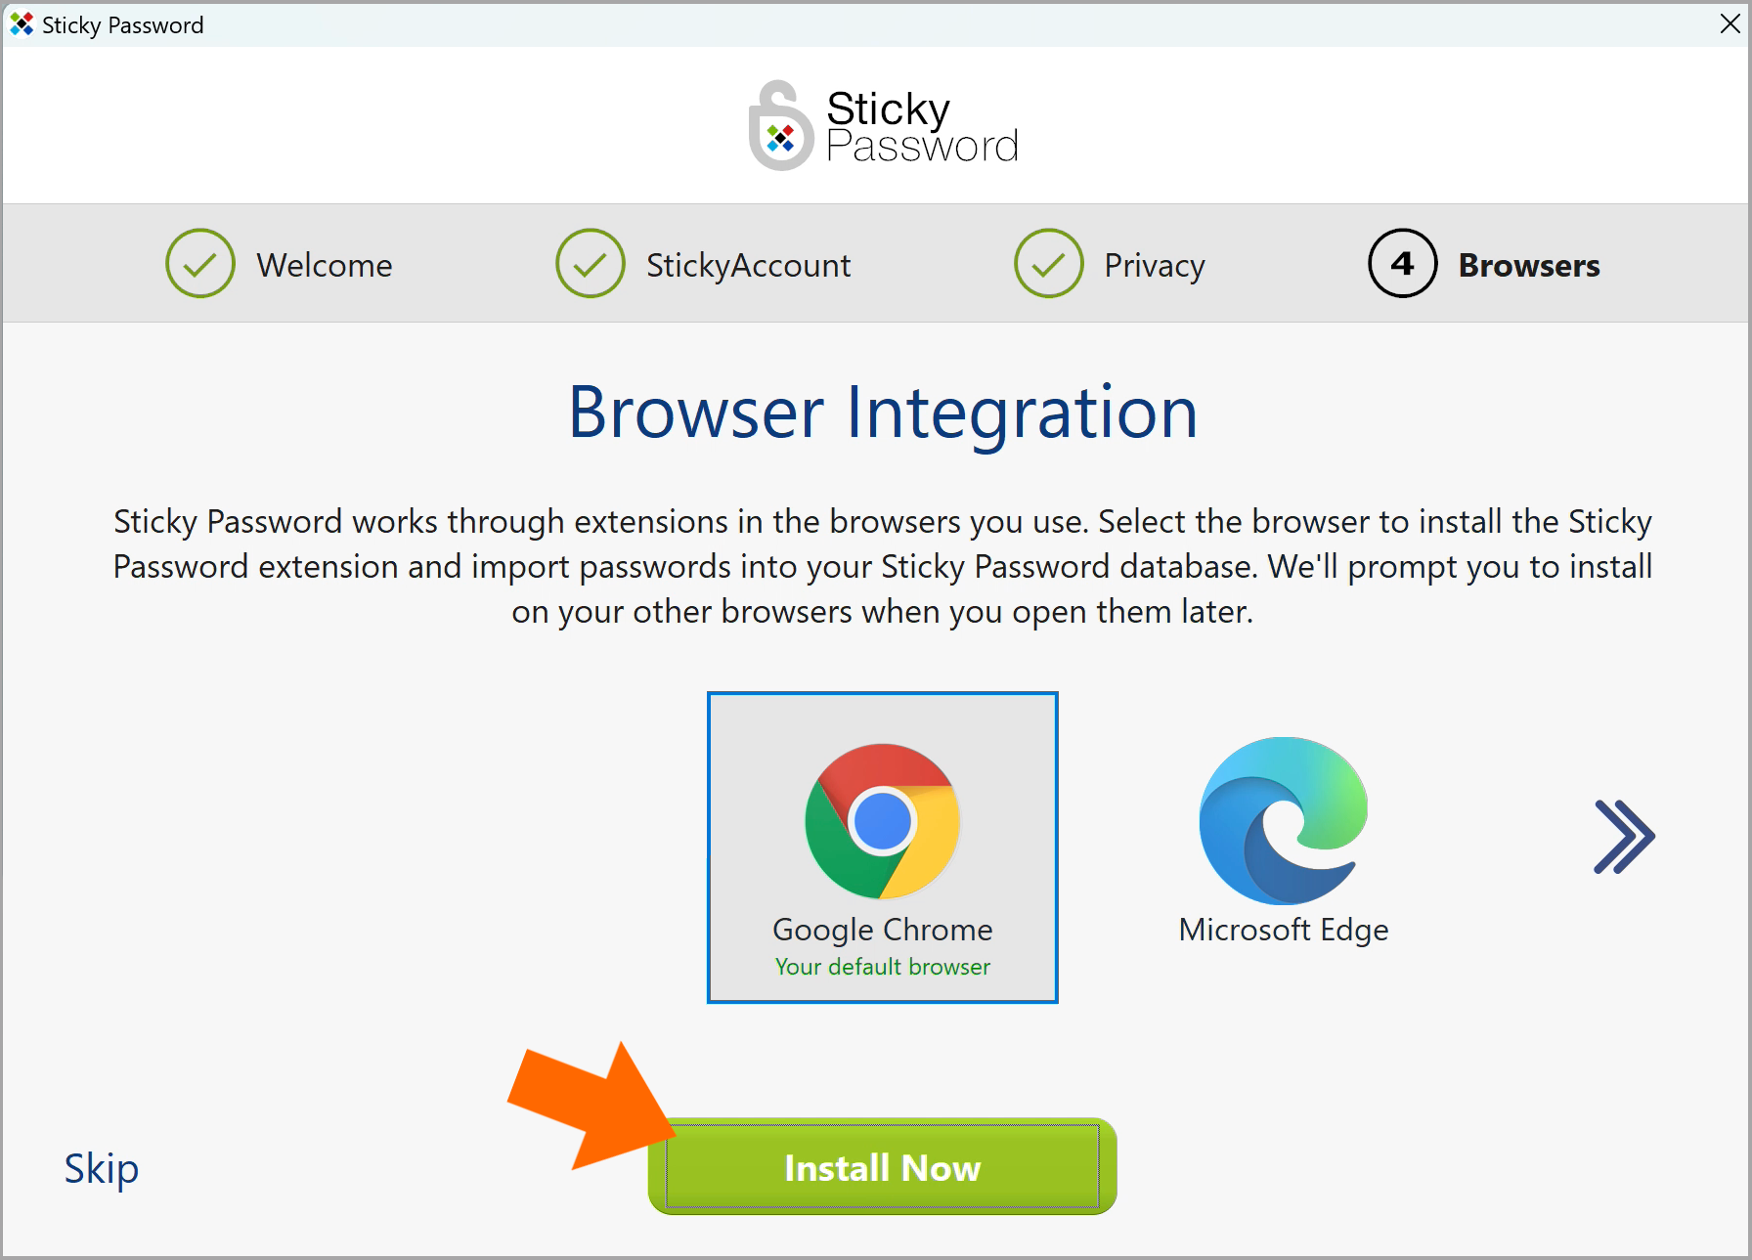Viewport: 1752px width, 1260px height.
Task: Click the Microsoft Edge label text
Action: 1284,930
